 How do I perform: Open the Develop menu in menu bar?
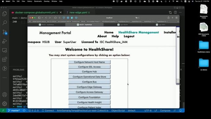click(47, 1)
